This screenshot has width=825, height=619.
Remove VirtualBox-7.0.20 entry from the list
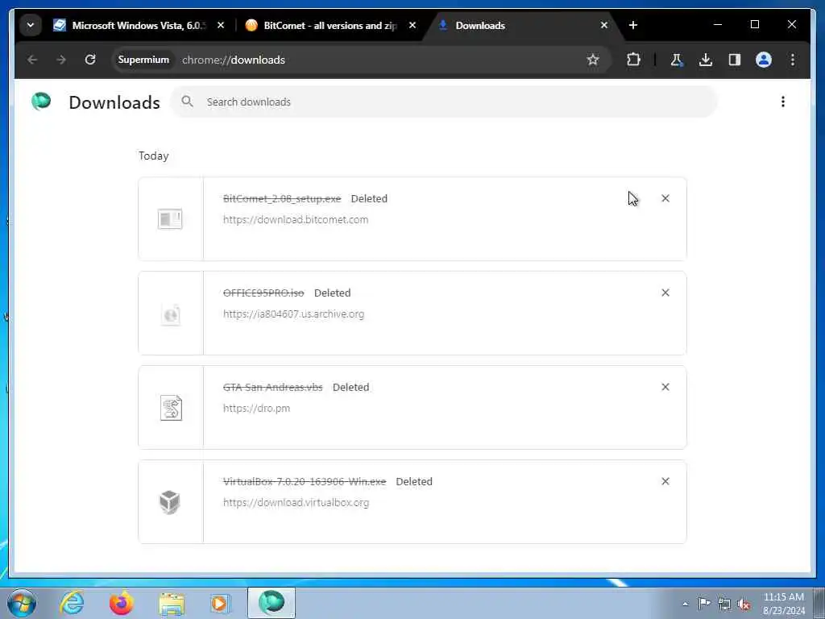click(x=665, y=481)
